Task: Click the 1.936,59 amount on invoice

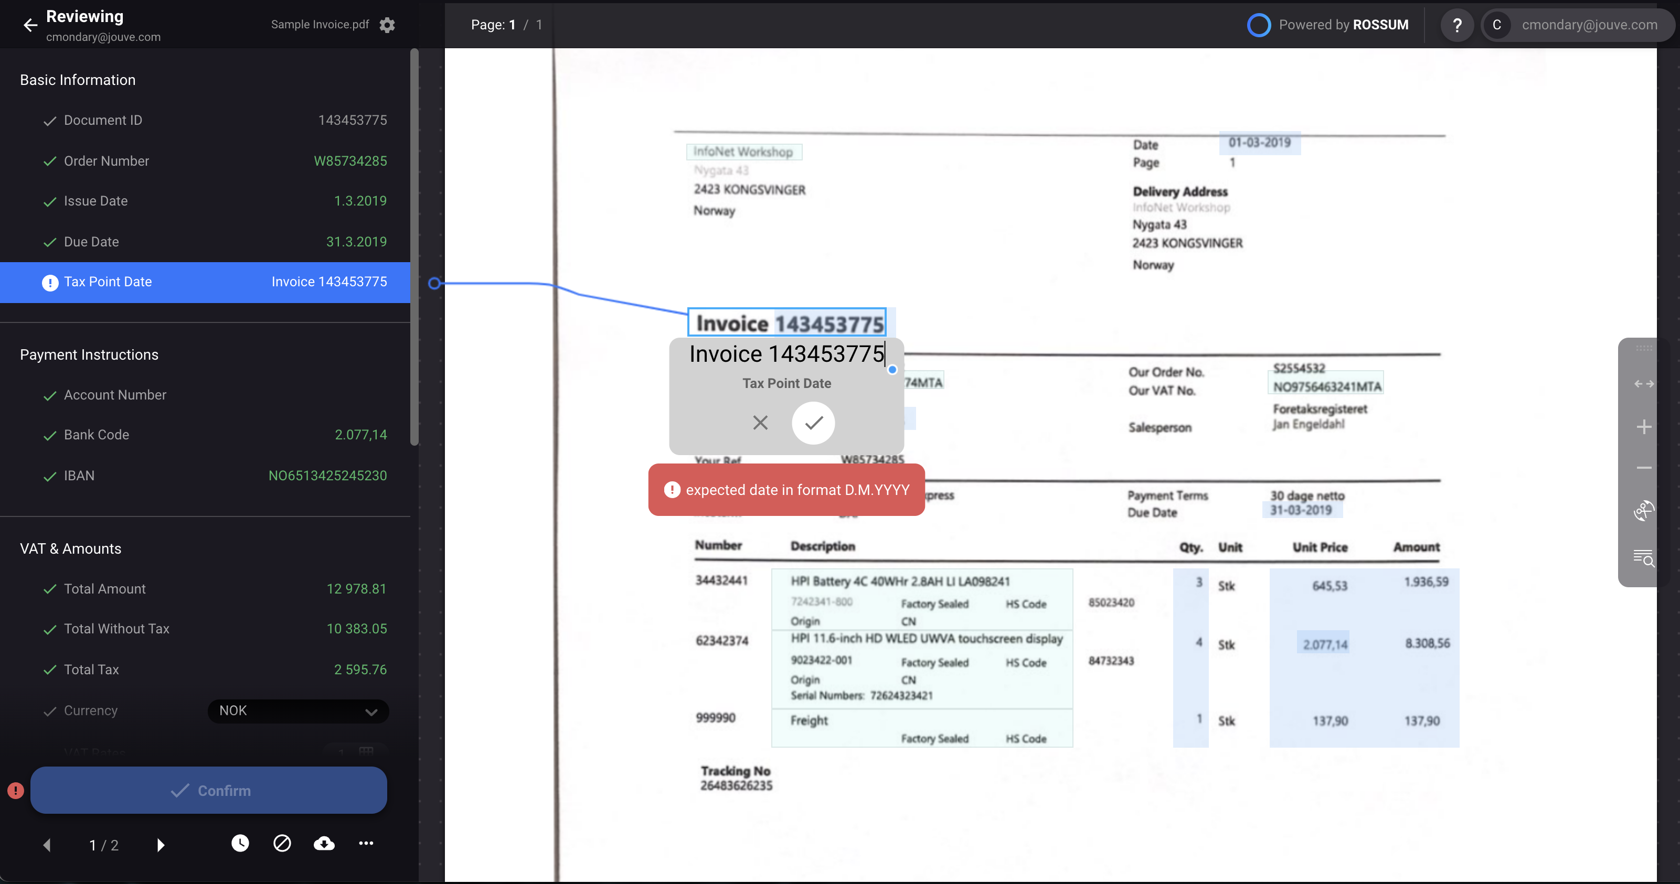Action: 1426,581
